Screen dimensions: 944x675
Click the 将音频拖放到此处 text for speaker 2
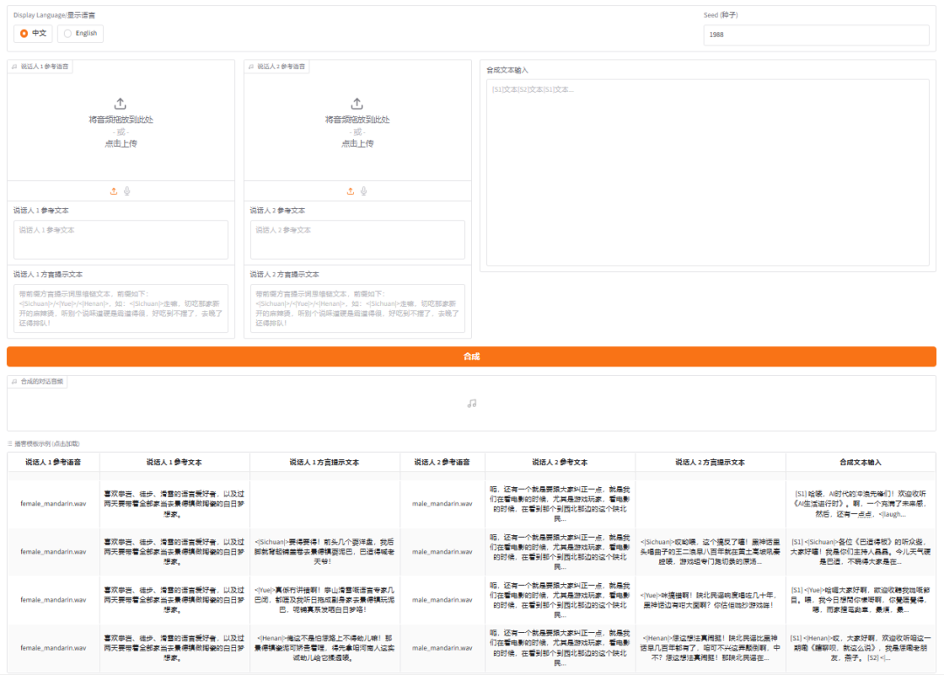[x=357, y=120]
